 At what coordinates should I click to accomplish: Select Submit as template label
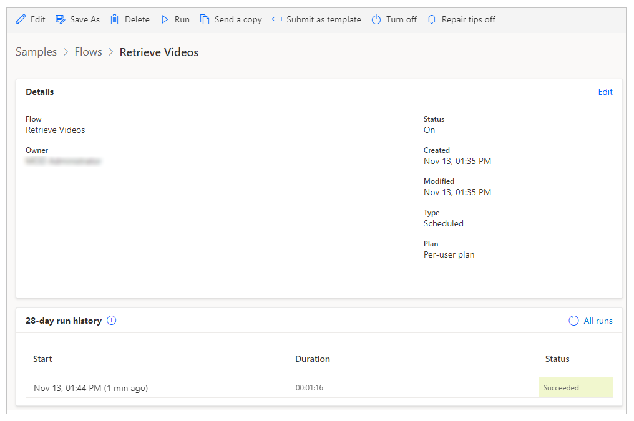click(x=324, y=20)
